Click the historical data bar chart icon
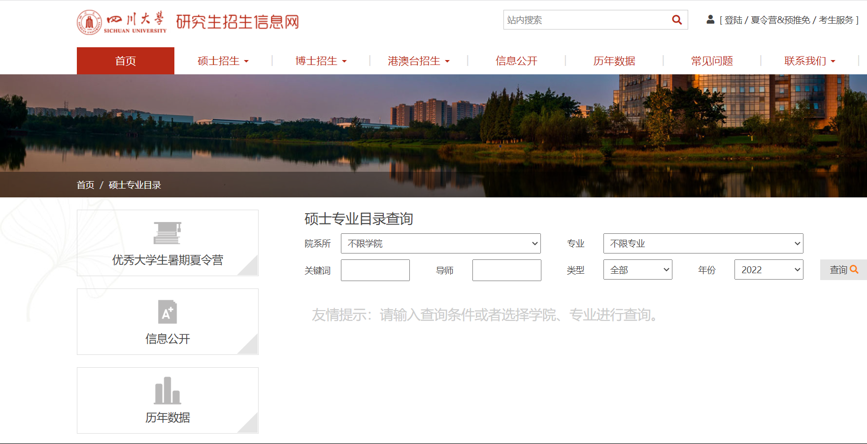867x444 pixels. click(167, 390)
